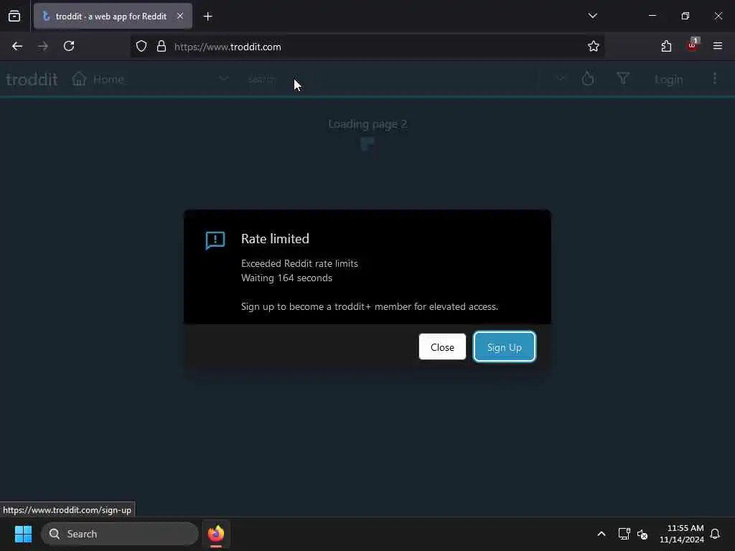Open the Home subreddit selector

(151, 79)
